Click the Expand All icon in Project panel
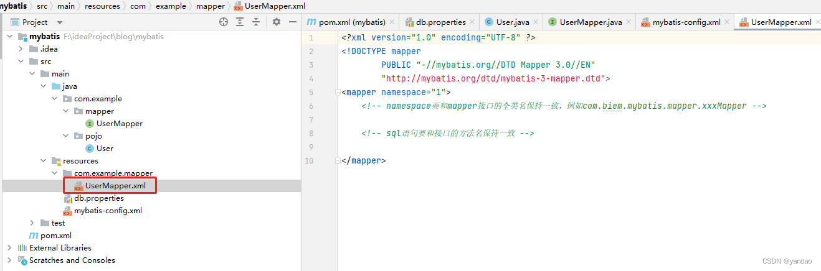The image size is (821, 271). (240, 22)
